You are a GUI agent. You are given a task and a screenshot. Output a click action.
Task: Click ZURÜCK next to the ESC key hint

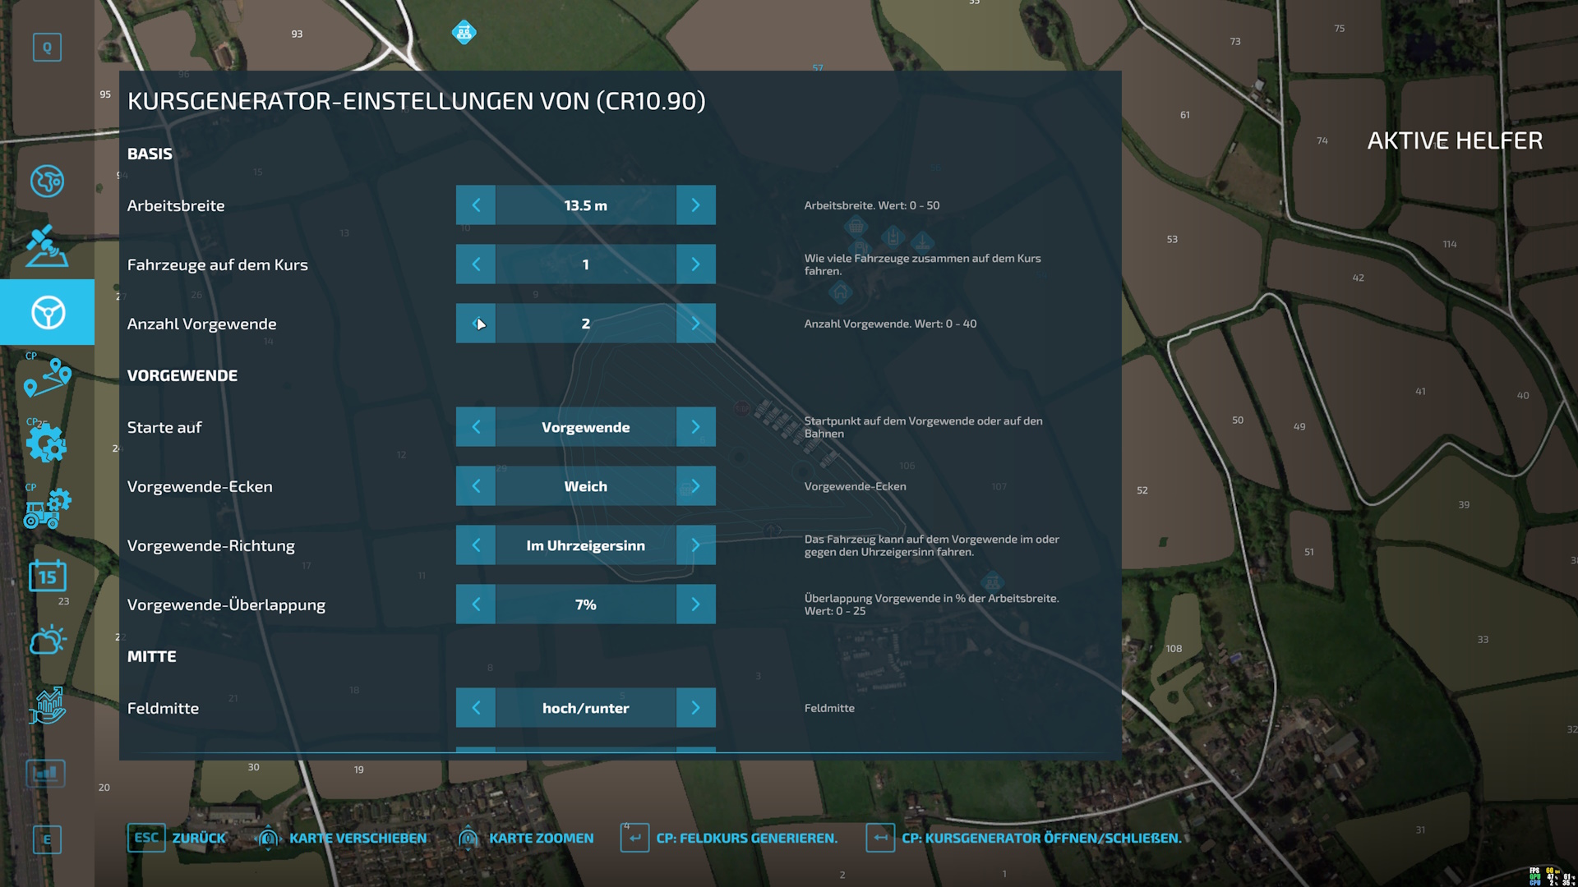pos(197,838)
